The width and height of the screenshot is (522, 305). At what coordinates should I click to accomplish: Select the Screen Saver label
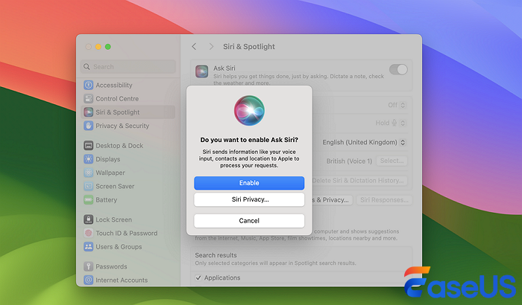click(115, 187)
